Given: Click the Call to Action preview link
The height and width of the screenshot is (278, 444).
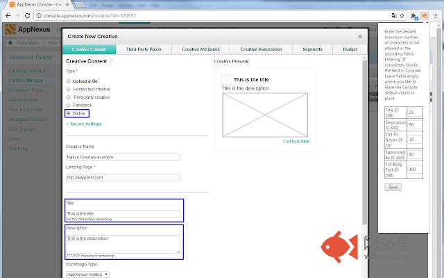Looking at the screenshot, I should coord(296,141).
